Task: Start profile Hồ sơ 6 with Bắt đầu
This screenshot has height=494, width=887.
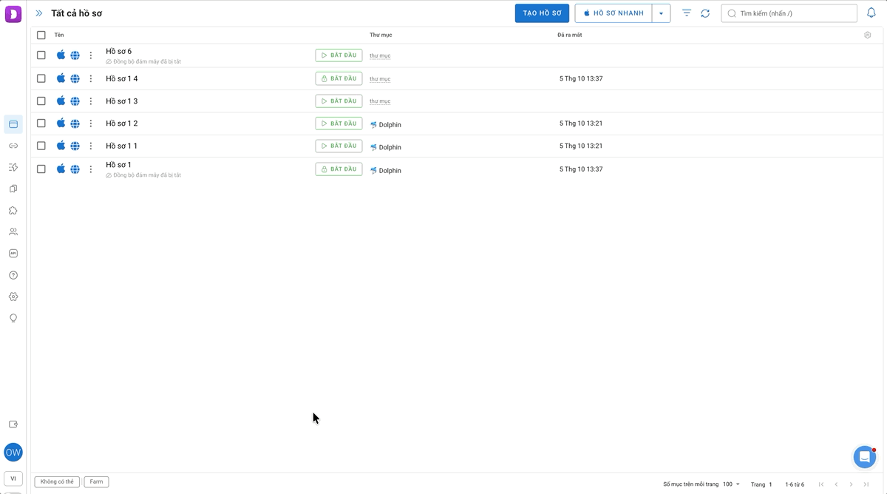Action: coord(339,55)
